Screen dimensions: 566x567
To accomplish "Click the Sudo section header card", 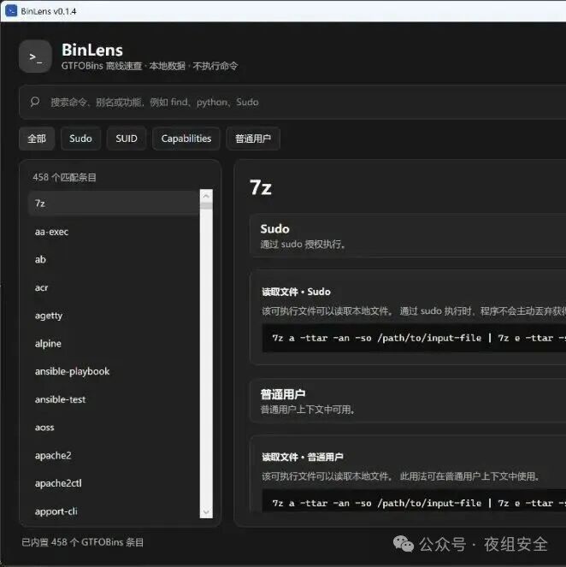I will (408, 236).
